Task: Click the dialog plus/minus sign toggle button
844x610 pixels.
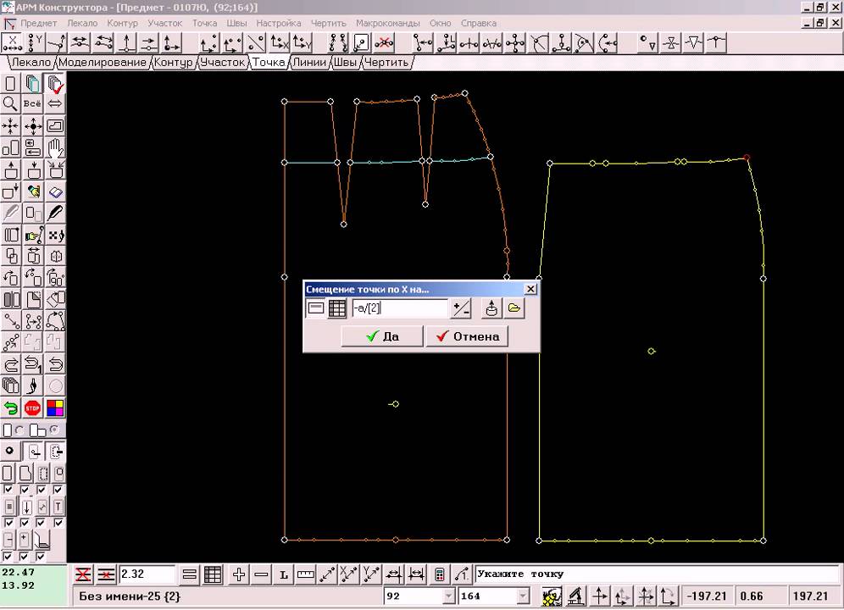Action: [461, 308]
